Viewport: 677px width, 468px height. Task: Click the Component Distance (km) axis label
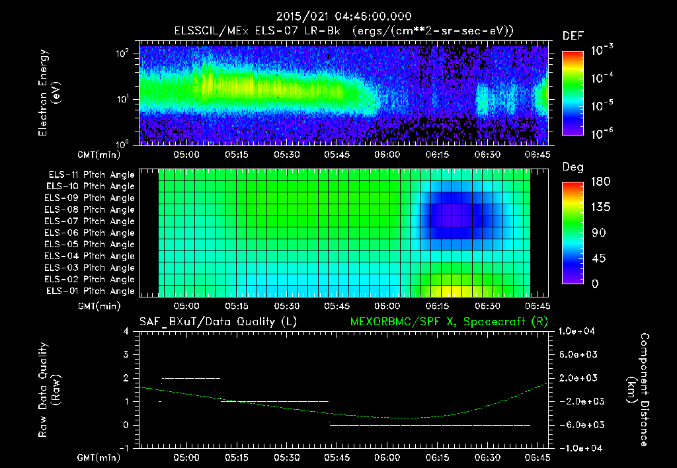point(638,390)
